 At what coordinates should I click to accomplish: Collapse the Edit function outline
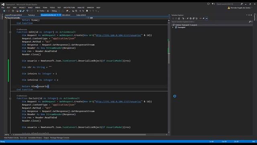point(10,32)
